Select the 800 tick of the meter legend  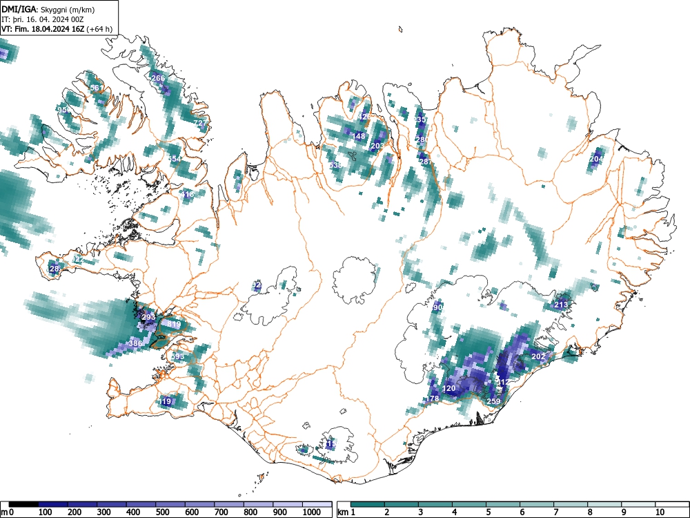[x=250, y=512]
